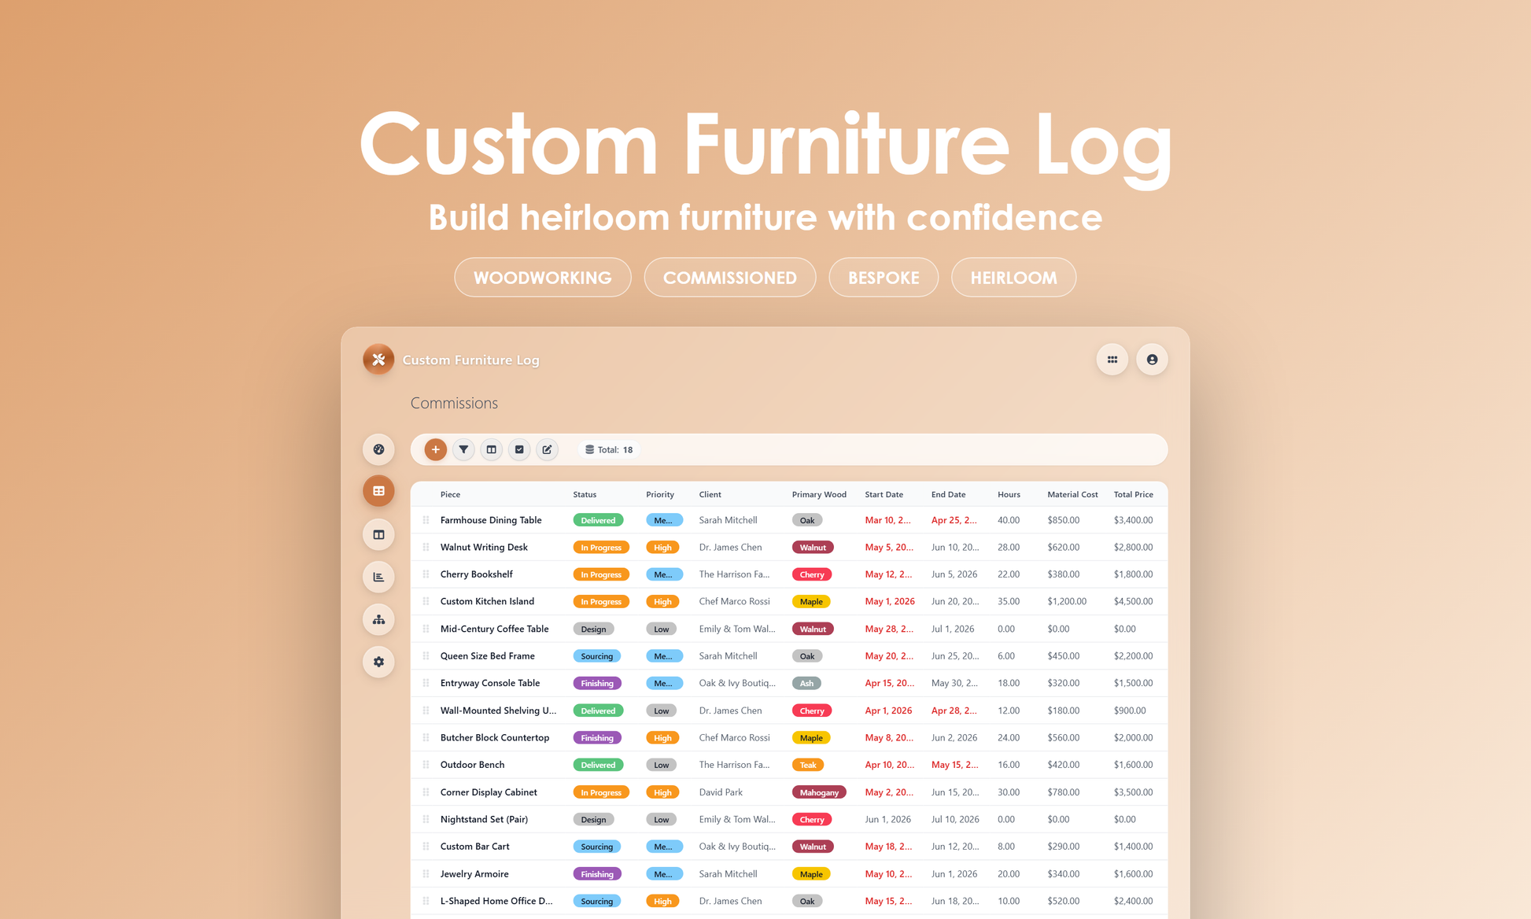Click the Butcher Block Countertop row handle
The height and width of the screenshot is (919, 1531).
click(426, 737)
